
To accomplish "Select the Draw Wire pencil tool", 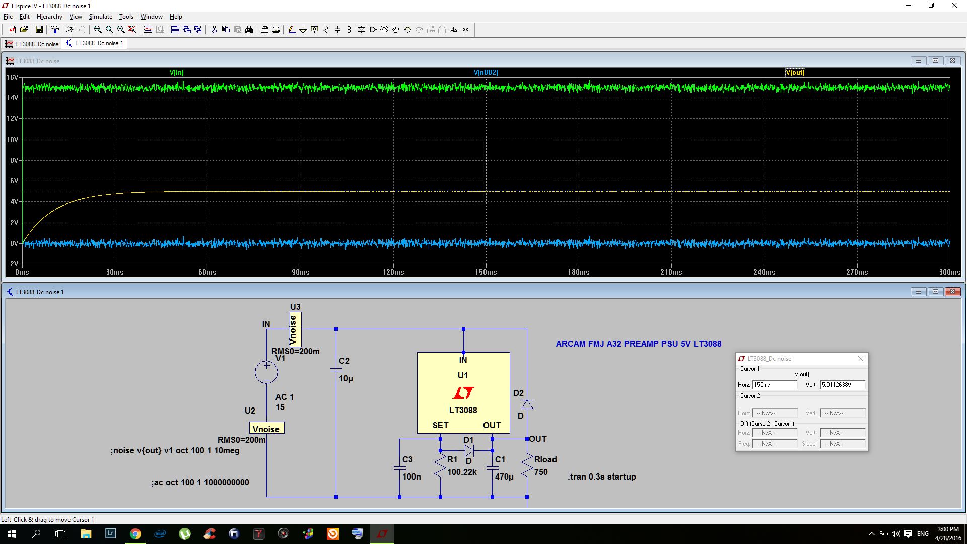I will point(292,30).
